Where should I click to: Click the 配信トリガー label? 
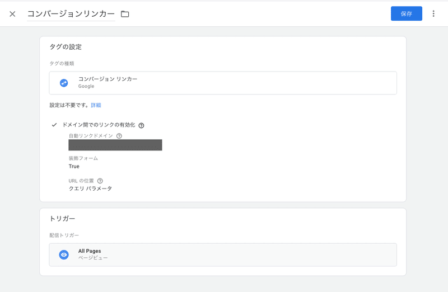pos(64,235)
